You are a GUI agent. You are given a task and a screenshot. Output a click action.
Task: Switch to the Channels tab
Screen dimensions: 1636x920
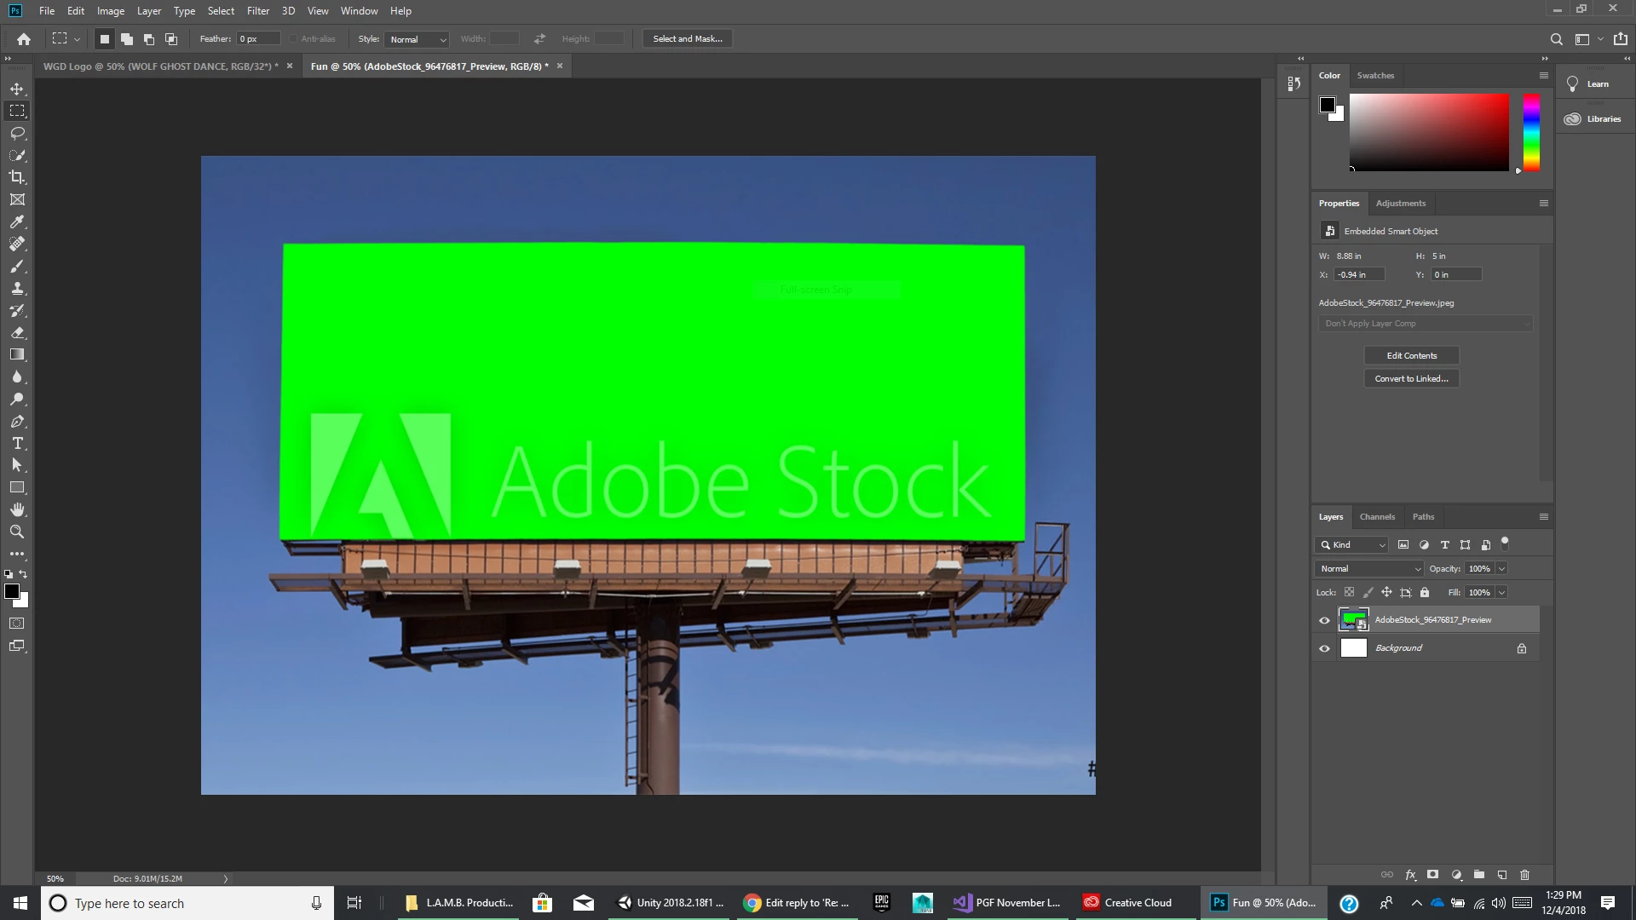1377,516
